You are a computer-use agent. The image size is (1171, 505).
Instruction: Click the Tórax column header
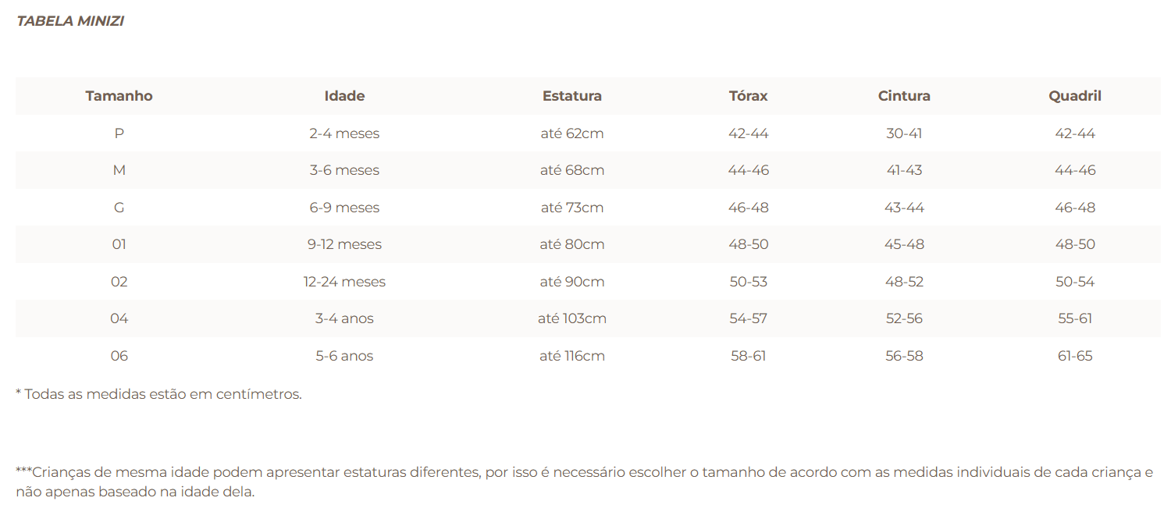point(749,96)
